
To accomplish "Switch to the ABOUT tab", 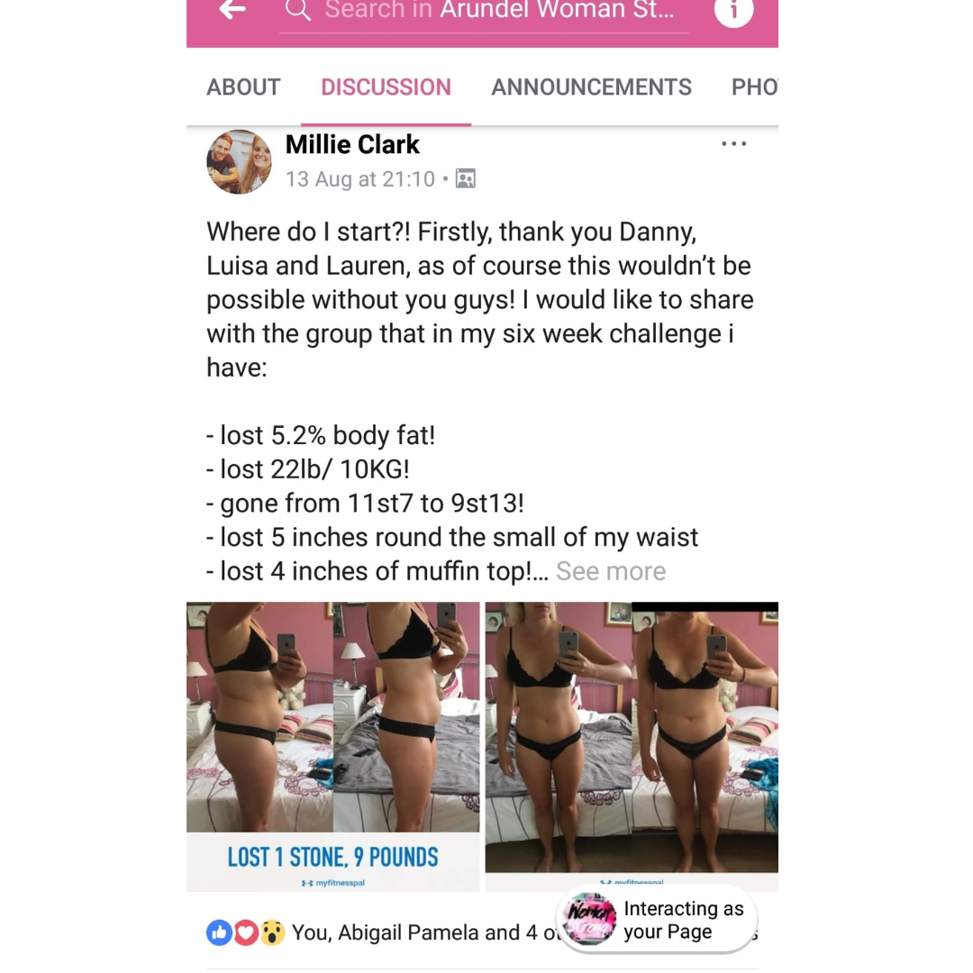I will (243, 87).
